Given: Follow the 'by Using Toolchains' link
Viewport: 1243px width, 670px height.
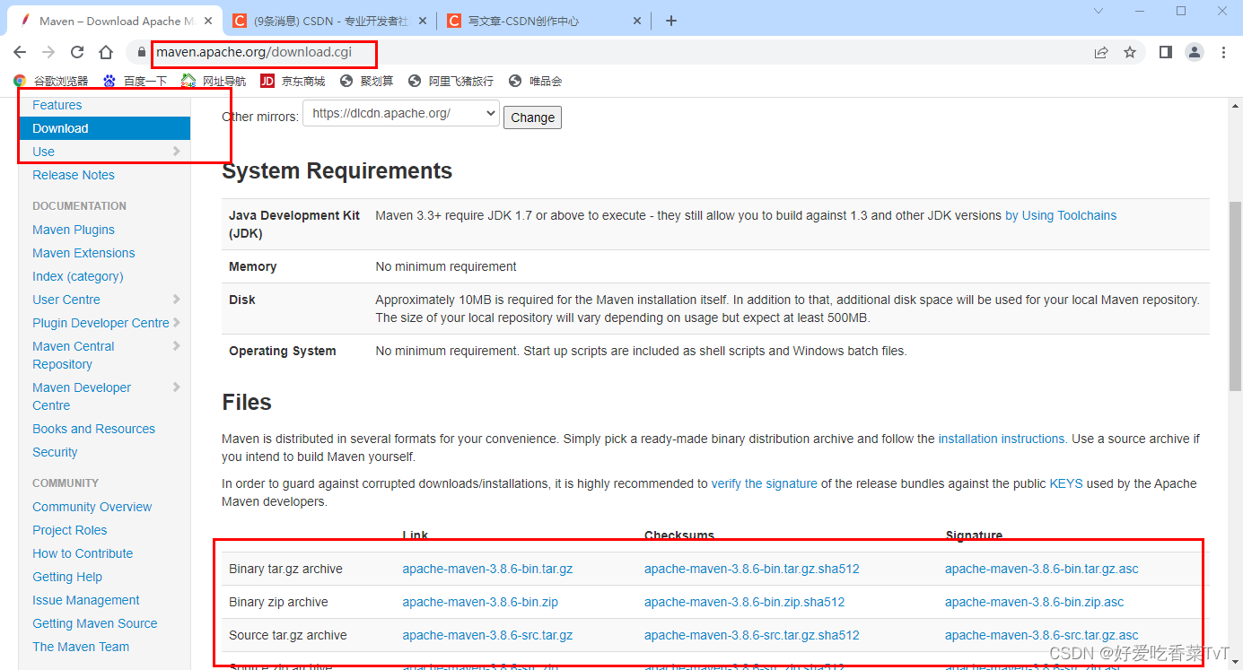Looking at the screenshot, I should coord(1061,215).
